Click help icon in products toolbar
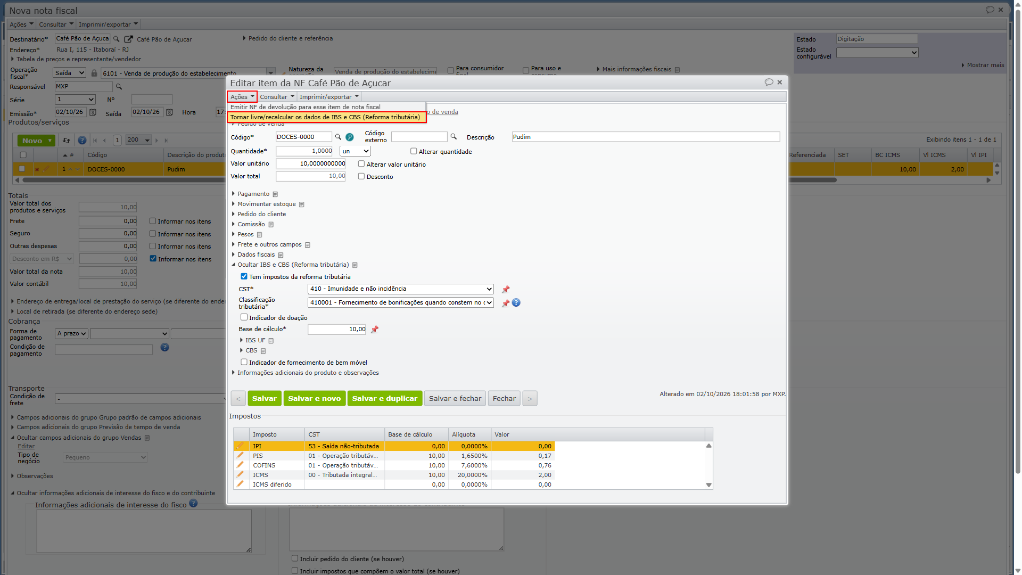The height and width of the screenshot is (575, 1022). [x=82, y=141]
